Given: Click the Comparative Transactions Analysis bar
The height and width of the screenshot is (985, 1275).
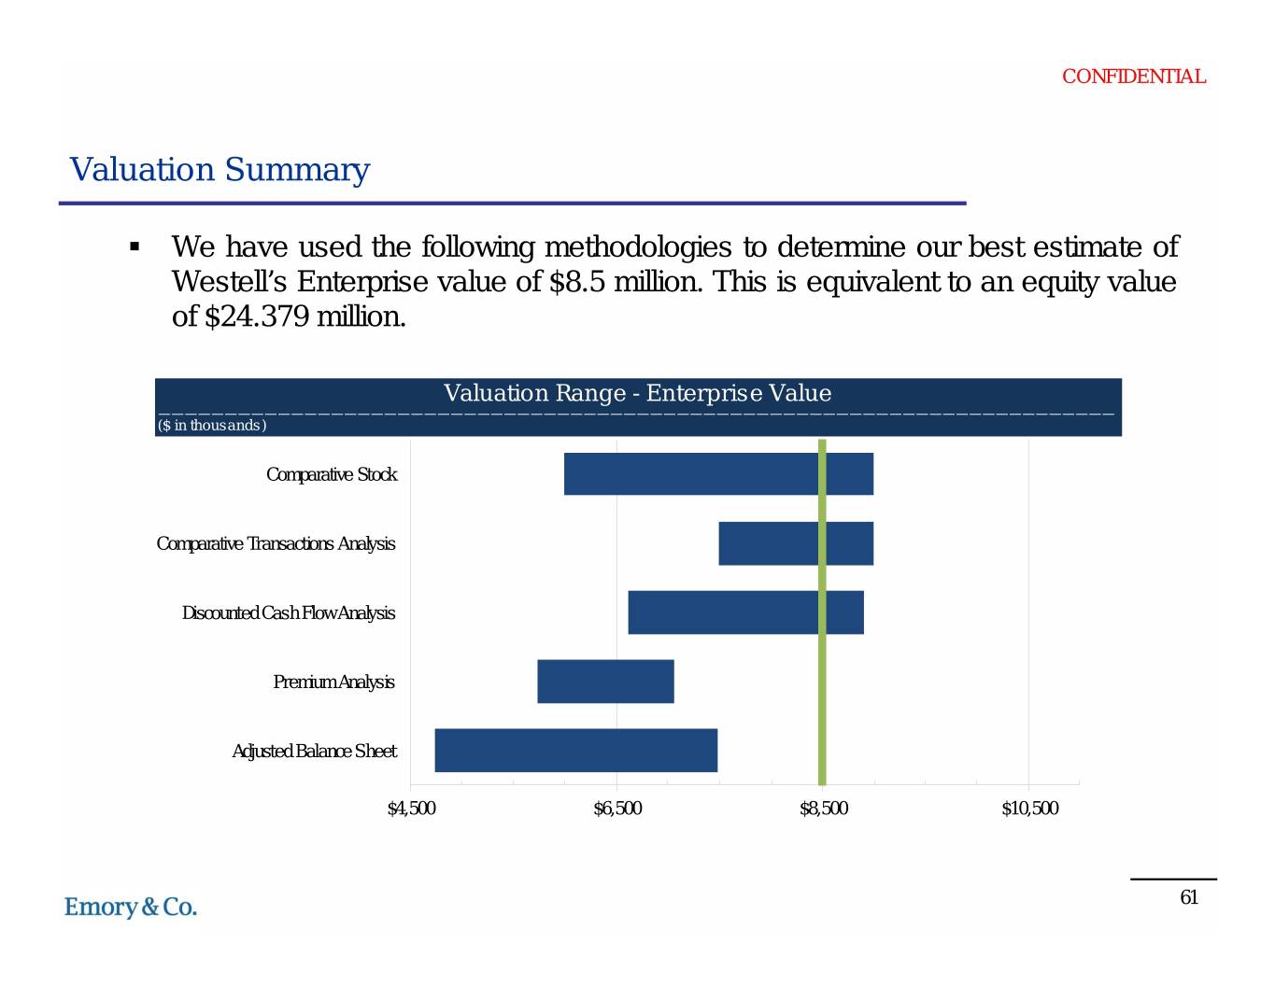Looking at the screenshot, I should (796, 543).
